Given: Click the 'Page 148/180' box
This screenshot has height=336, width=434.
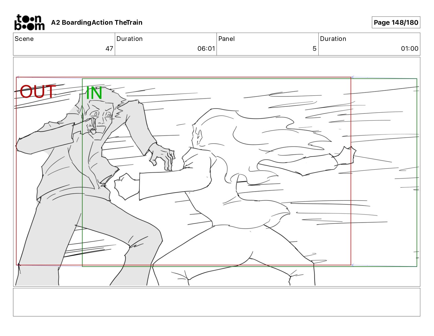Looking at the screenshot, I should pos(396,23).
